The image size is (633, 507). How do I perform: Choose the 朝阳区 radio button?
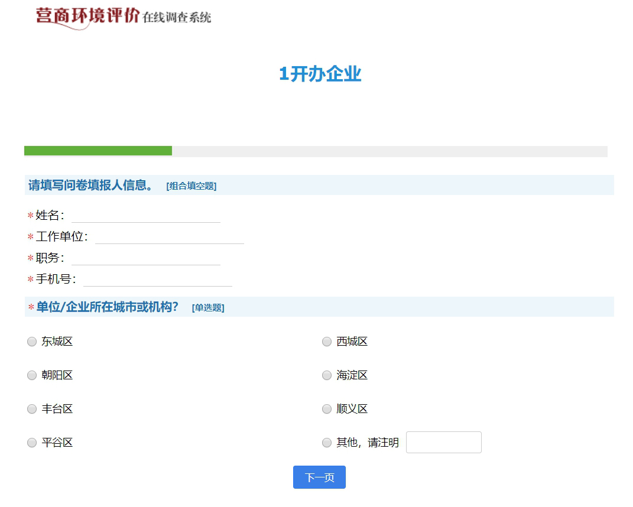(32, 375)
